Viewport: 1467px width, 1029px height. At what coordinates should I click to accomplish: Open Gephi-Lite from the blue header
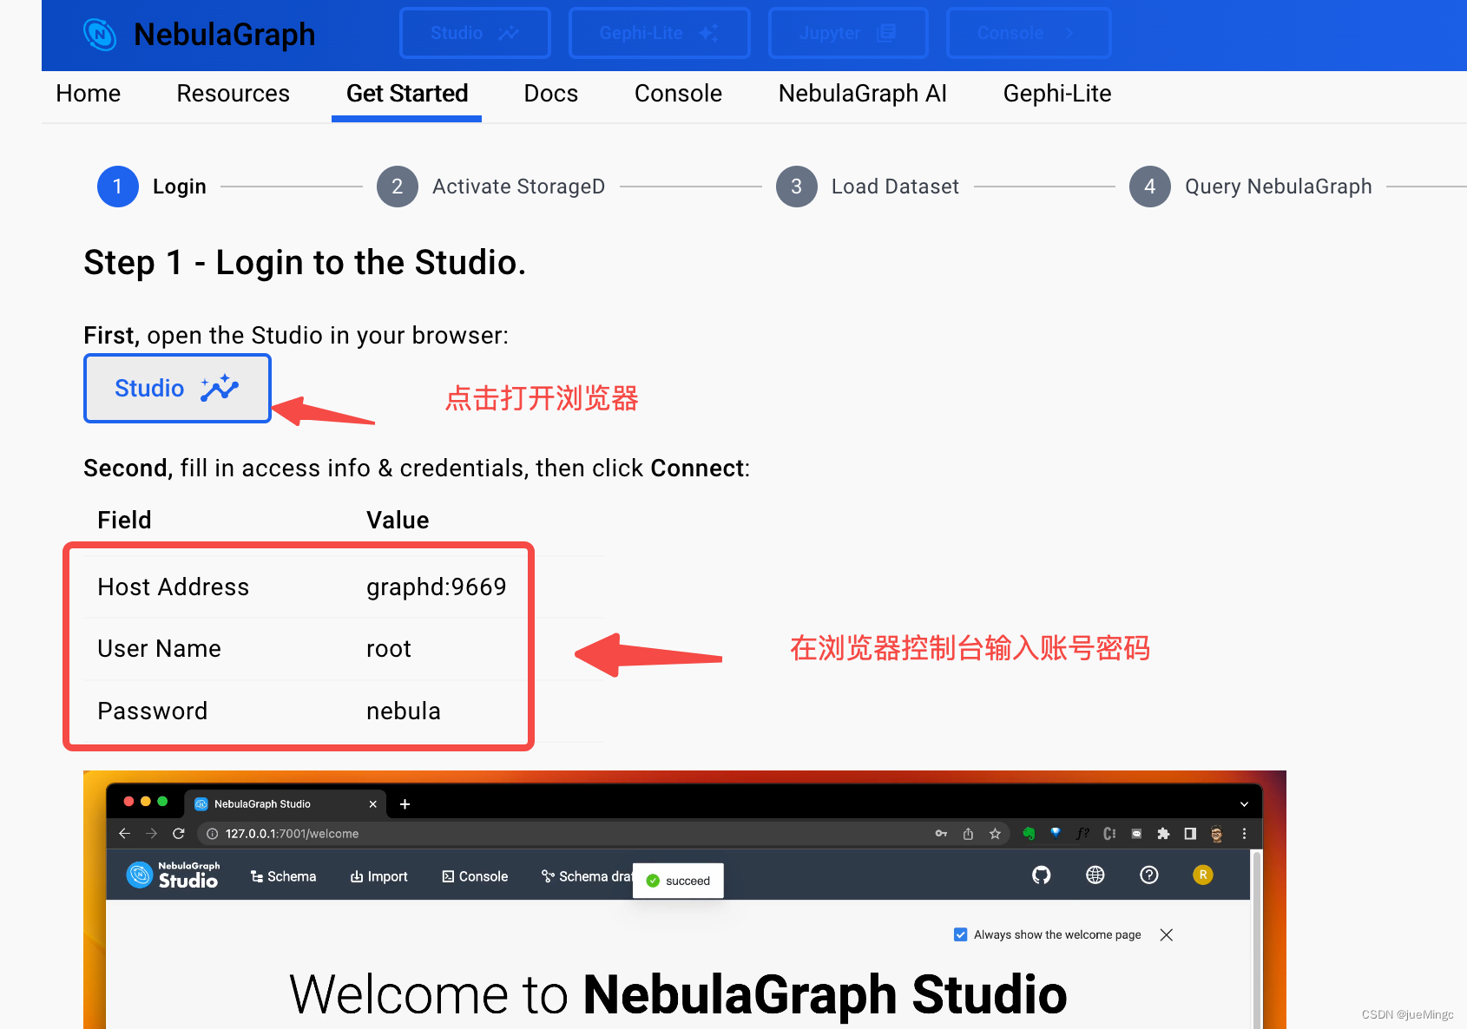point(659,33)
